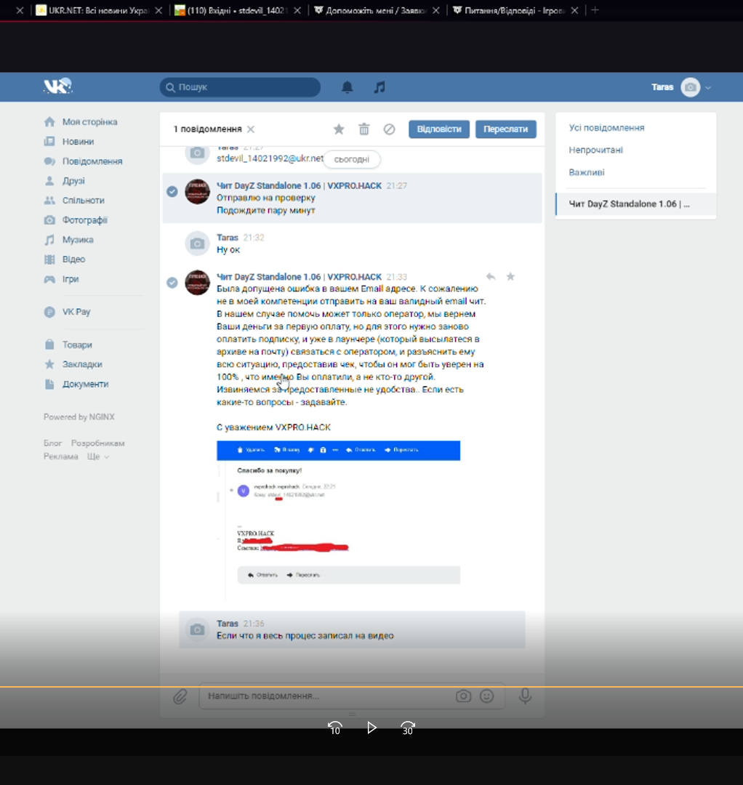Screen dimensions: 743x785
Task: Attach photo using camera icon in message box
Action: [463, 696]
